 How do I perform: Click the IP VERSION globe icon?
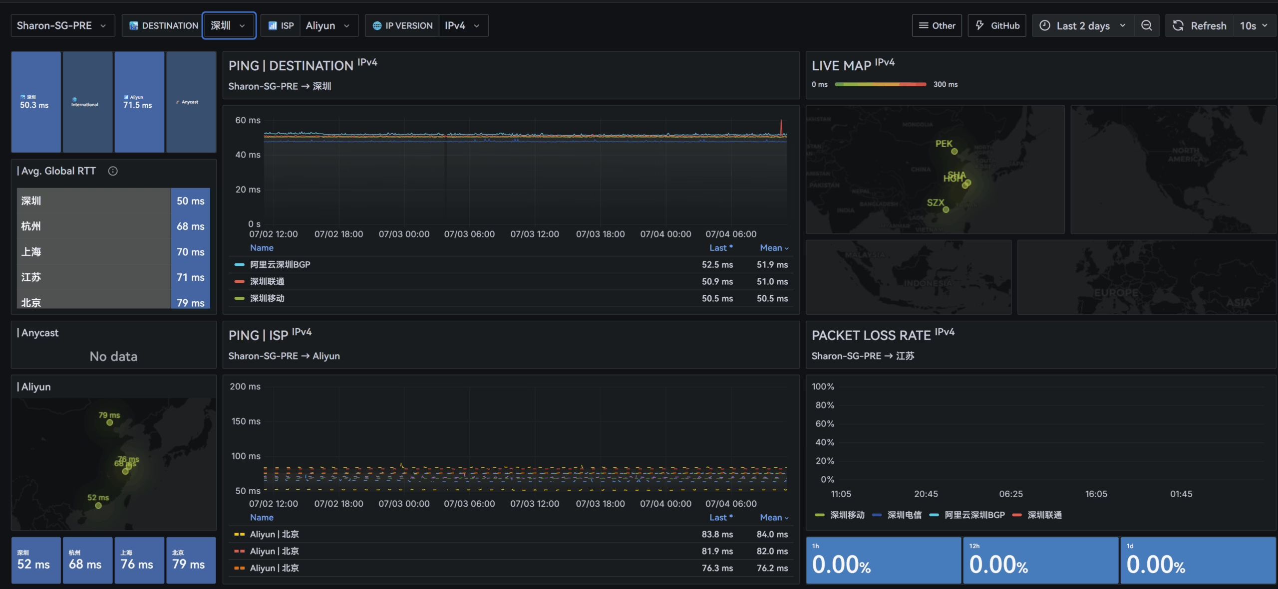377,25
